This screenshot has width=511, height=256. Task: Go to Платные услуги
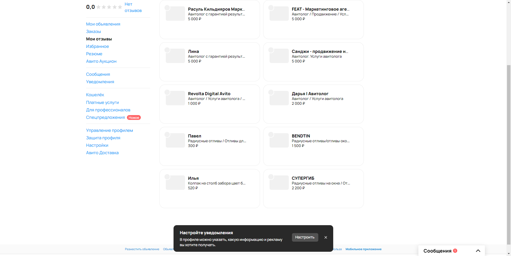pos(102,102)
